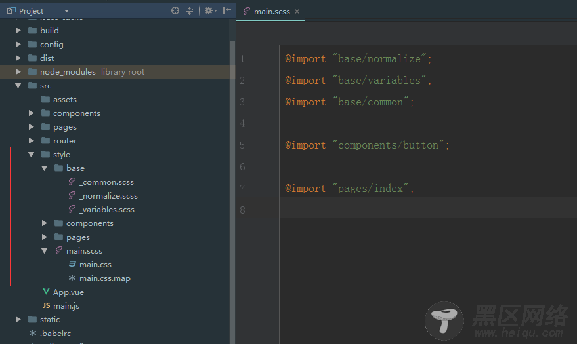Image resolution: width=577 pixels, height=344 pixels.
Task: Select the .babelrc file
Action: 56,334
